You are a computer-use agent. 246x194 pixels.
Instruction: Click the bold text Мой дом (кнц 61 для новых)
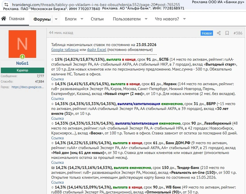[79, 153]
